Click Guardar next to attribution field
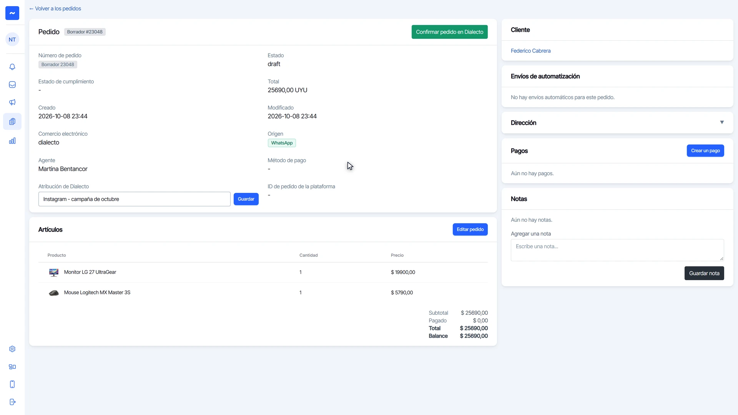This screenshot has height=415, width=738. (246, 199)
